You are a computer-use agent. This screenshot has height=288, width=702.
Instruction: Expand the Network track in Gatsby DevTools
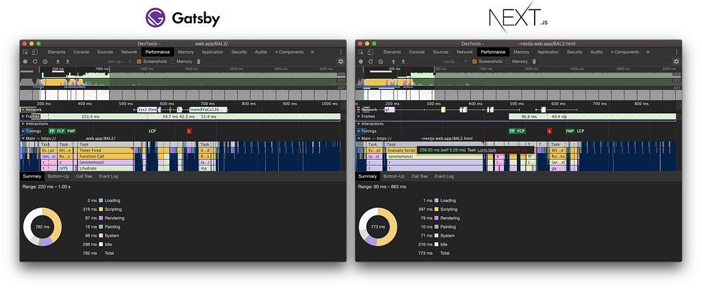point(23,109)
